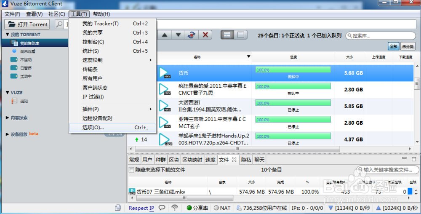Image resolution: width=421 pixels, height=214 pixels.
Task: Click the 100% progress bar of 货币
Action: click(x=293, y=70)
